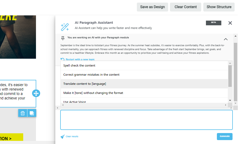Select 'Spell check the content' suggestion

point(79,65)
